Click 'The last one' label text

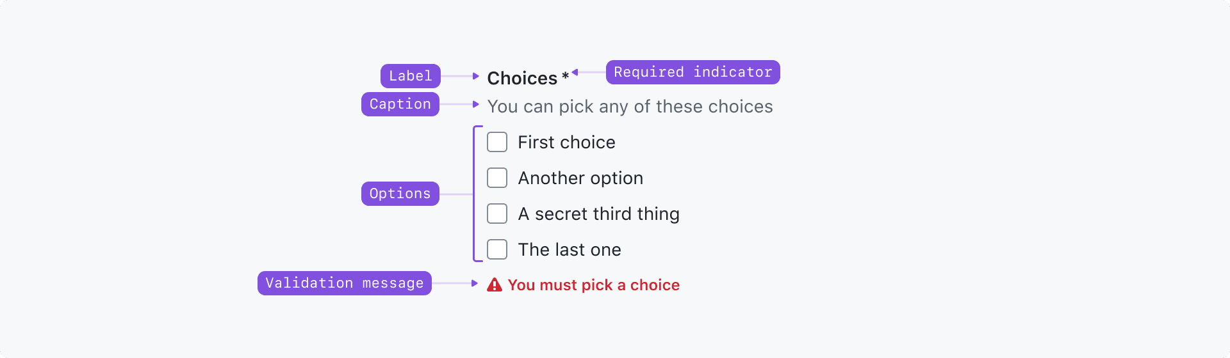570,249
